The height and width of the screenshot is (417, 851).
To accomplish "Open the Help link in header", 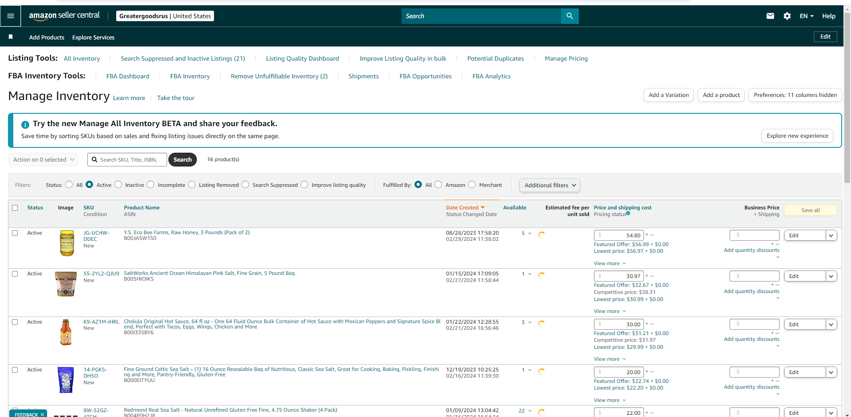I will point(828,16).
